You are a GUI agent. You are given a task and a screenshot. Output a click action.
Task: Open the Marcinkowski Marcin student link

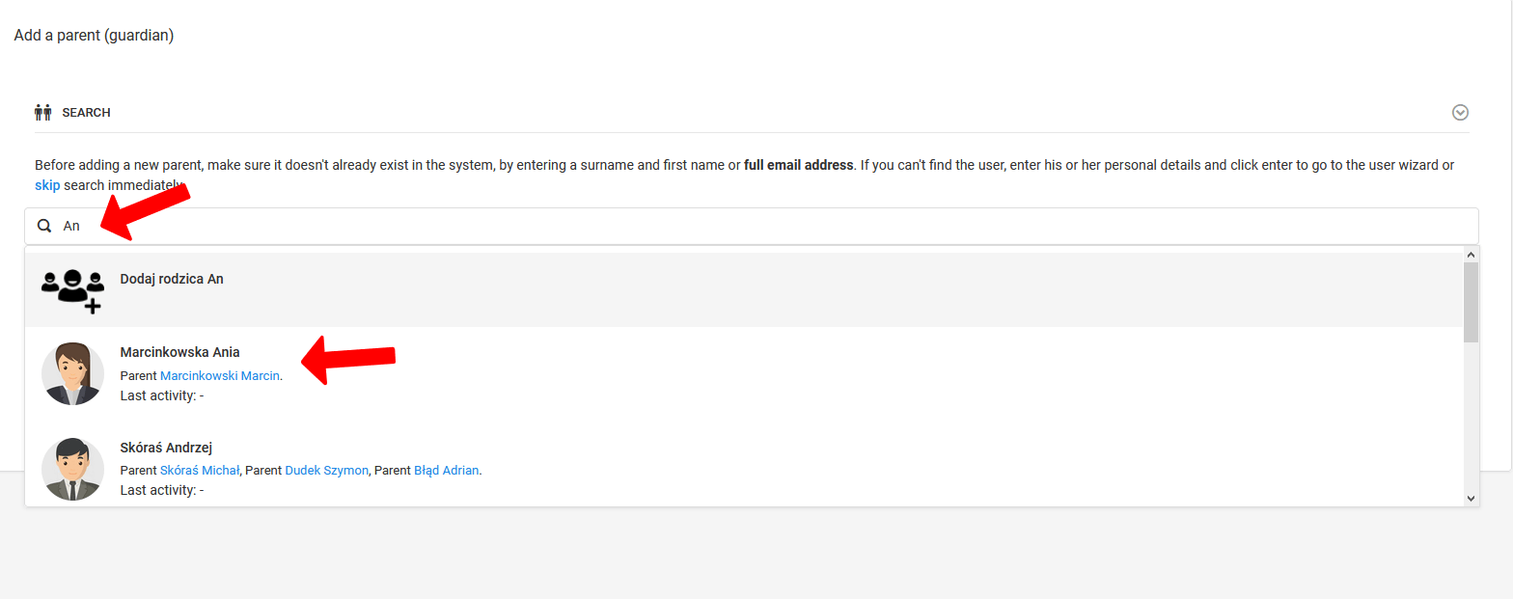click(219, 375)
